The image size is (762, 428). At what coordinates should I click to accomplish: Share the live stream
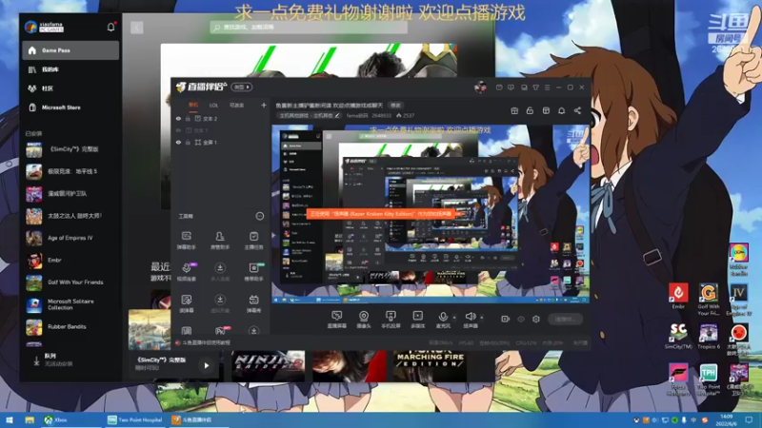pos(577,110)
